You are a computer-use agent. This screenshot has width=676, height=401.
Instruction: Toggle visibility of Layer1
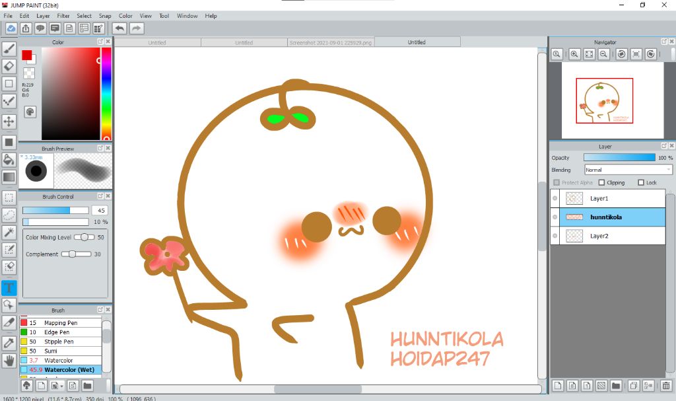(555, 199)
